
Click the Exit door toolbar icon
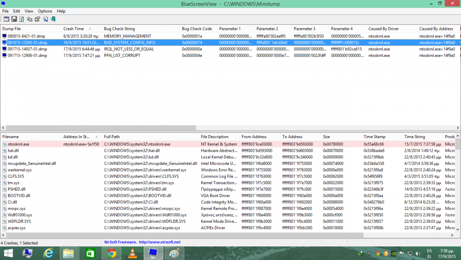click(53, 19)
